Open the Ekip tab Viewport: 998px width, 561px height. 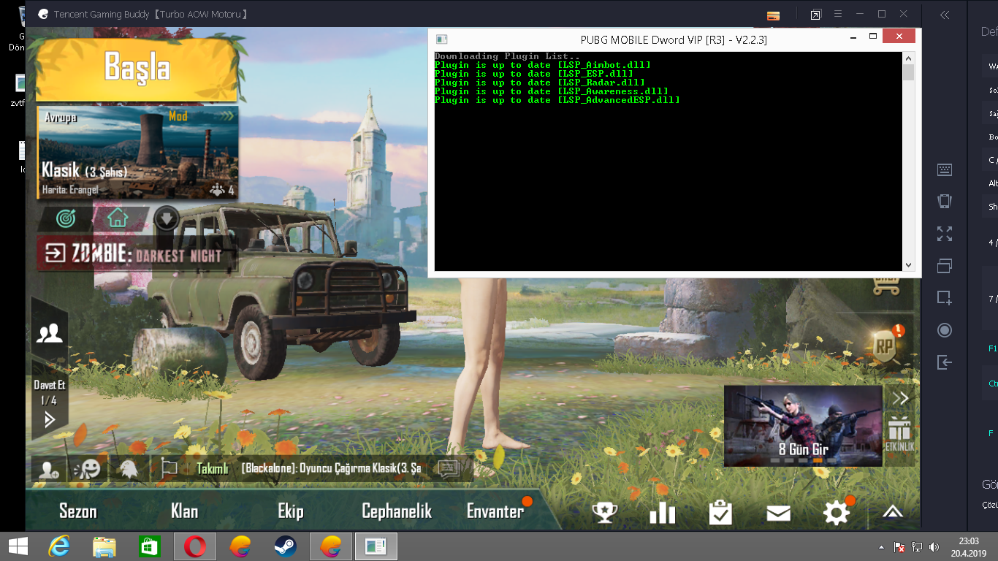coord(291,511)
